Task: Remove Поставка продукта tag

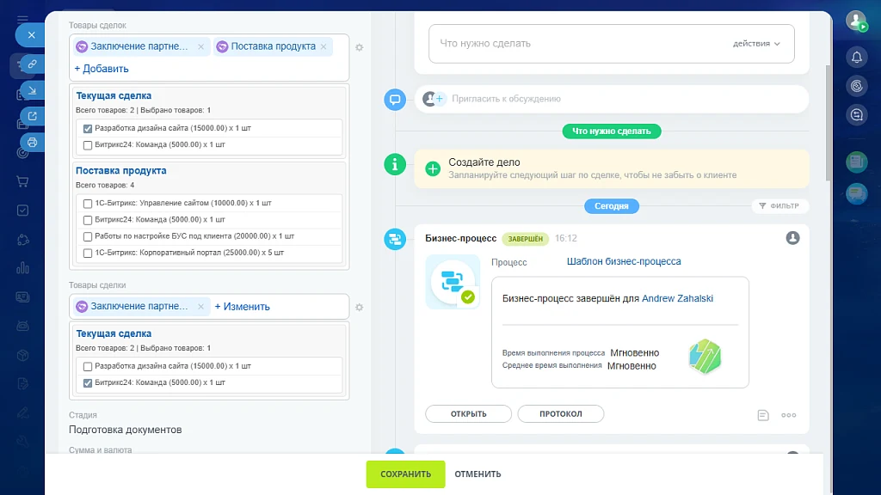Action: click(x=323, y=46)
